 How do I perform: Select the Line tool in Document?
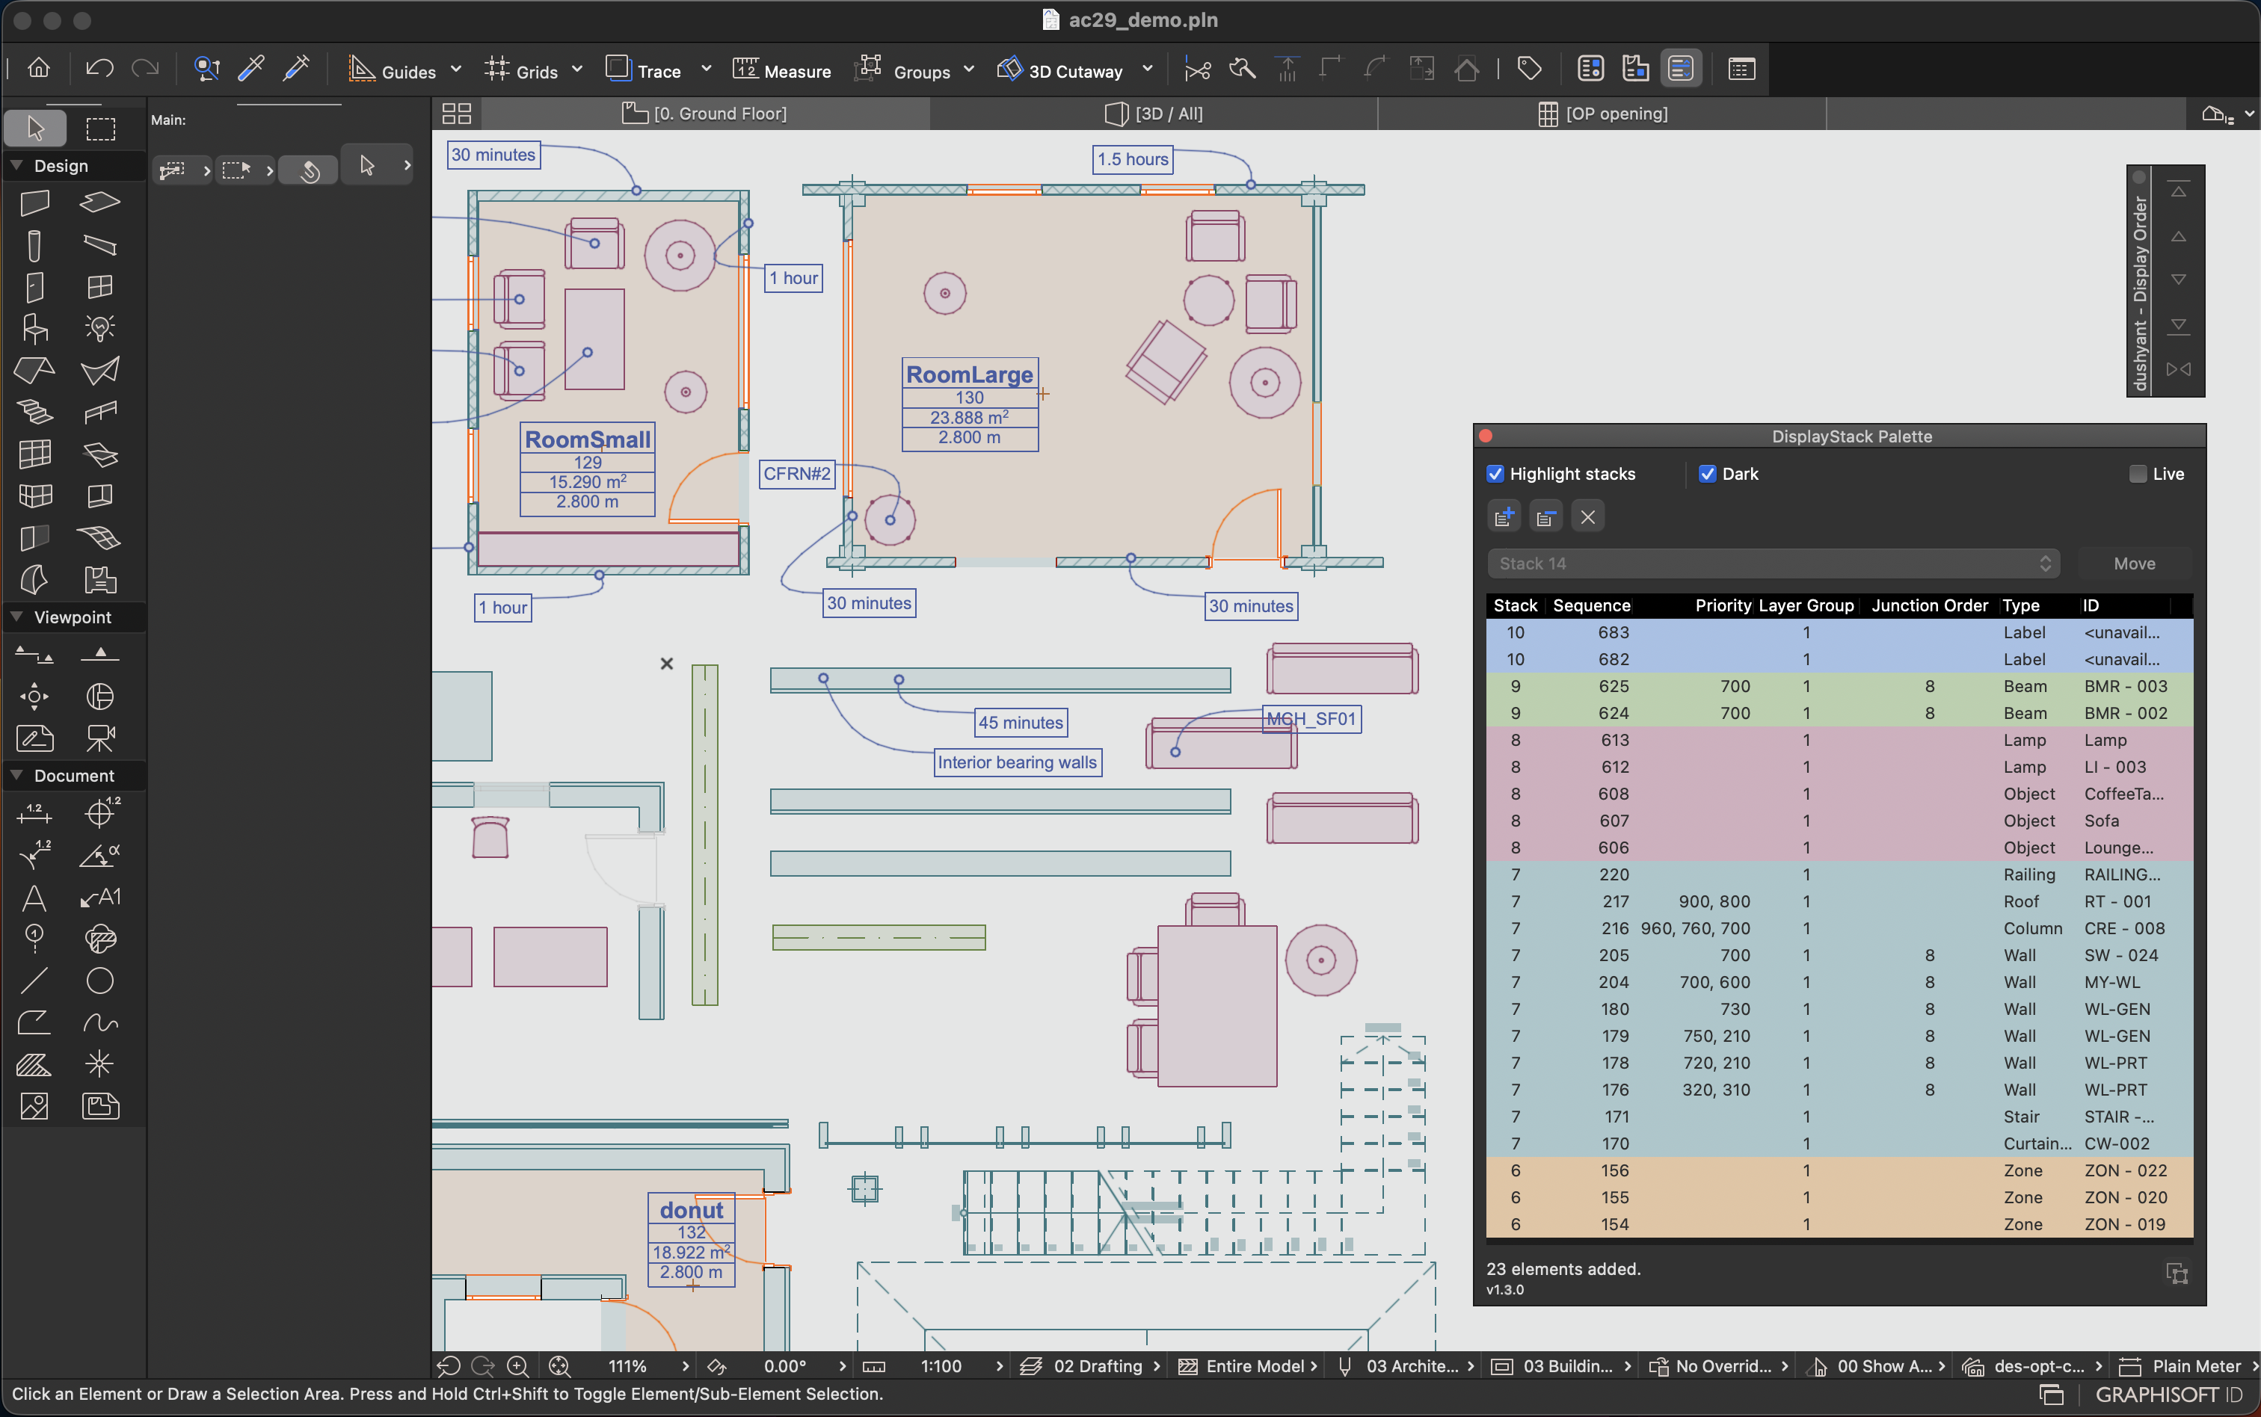click(x=34, y=981)
